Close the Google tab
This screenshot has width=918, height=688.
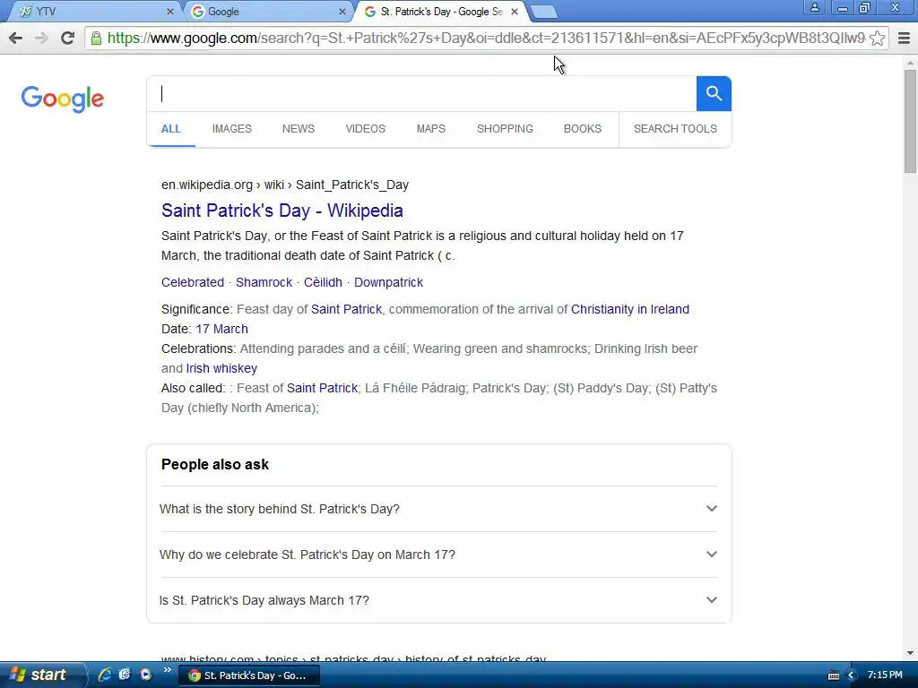click(342, 11)
